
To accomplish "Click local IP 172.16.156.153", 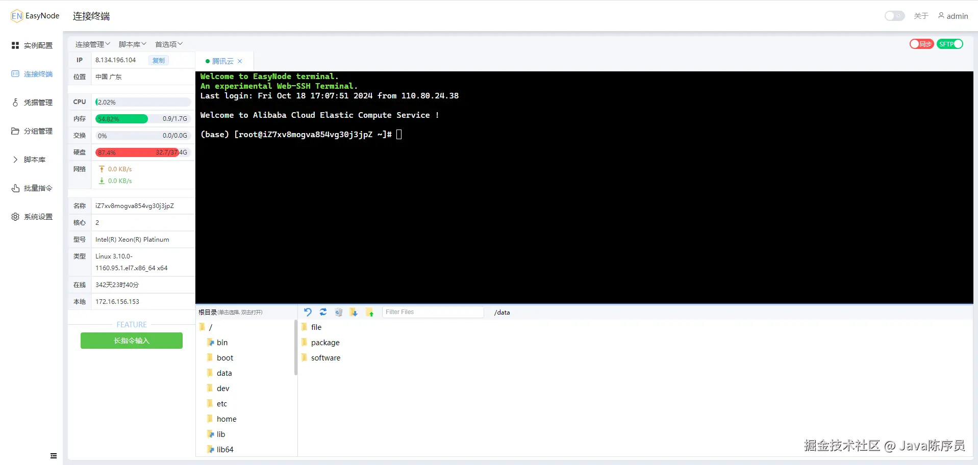I will point(117,302).
